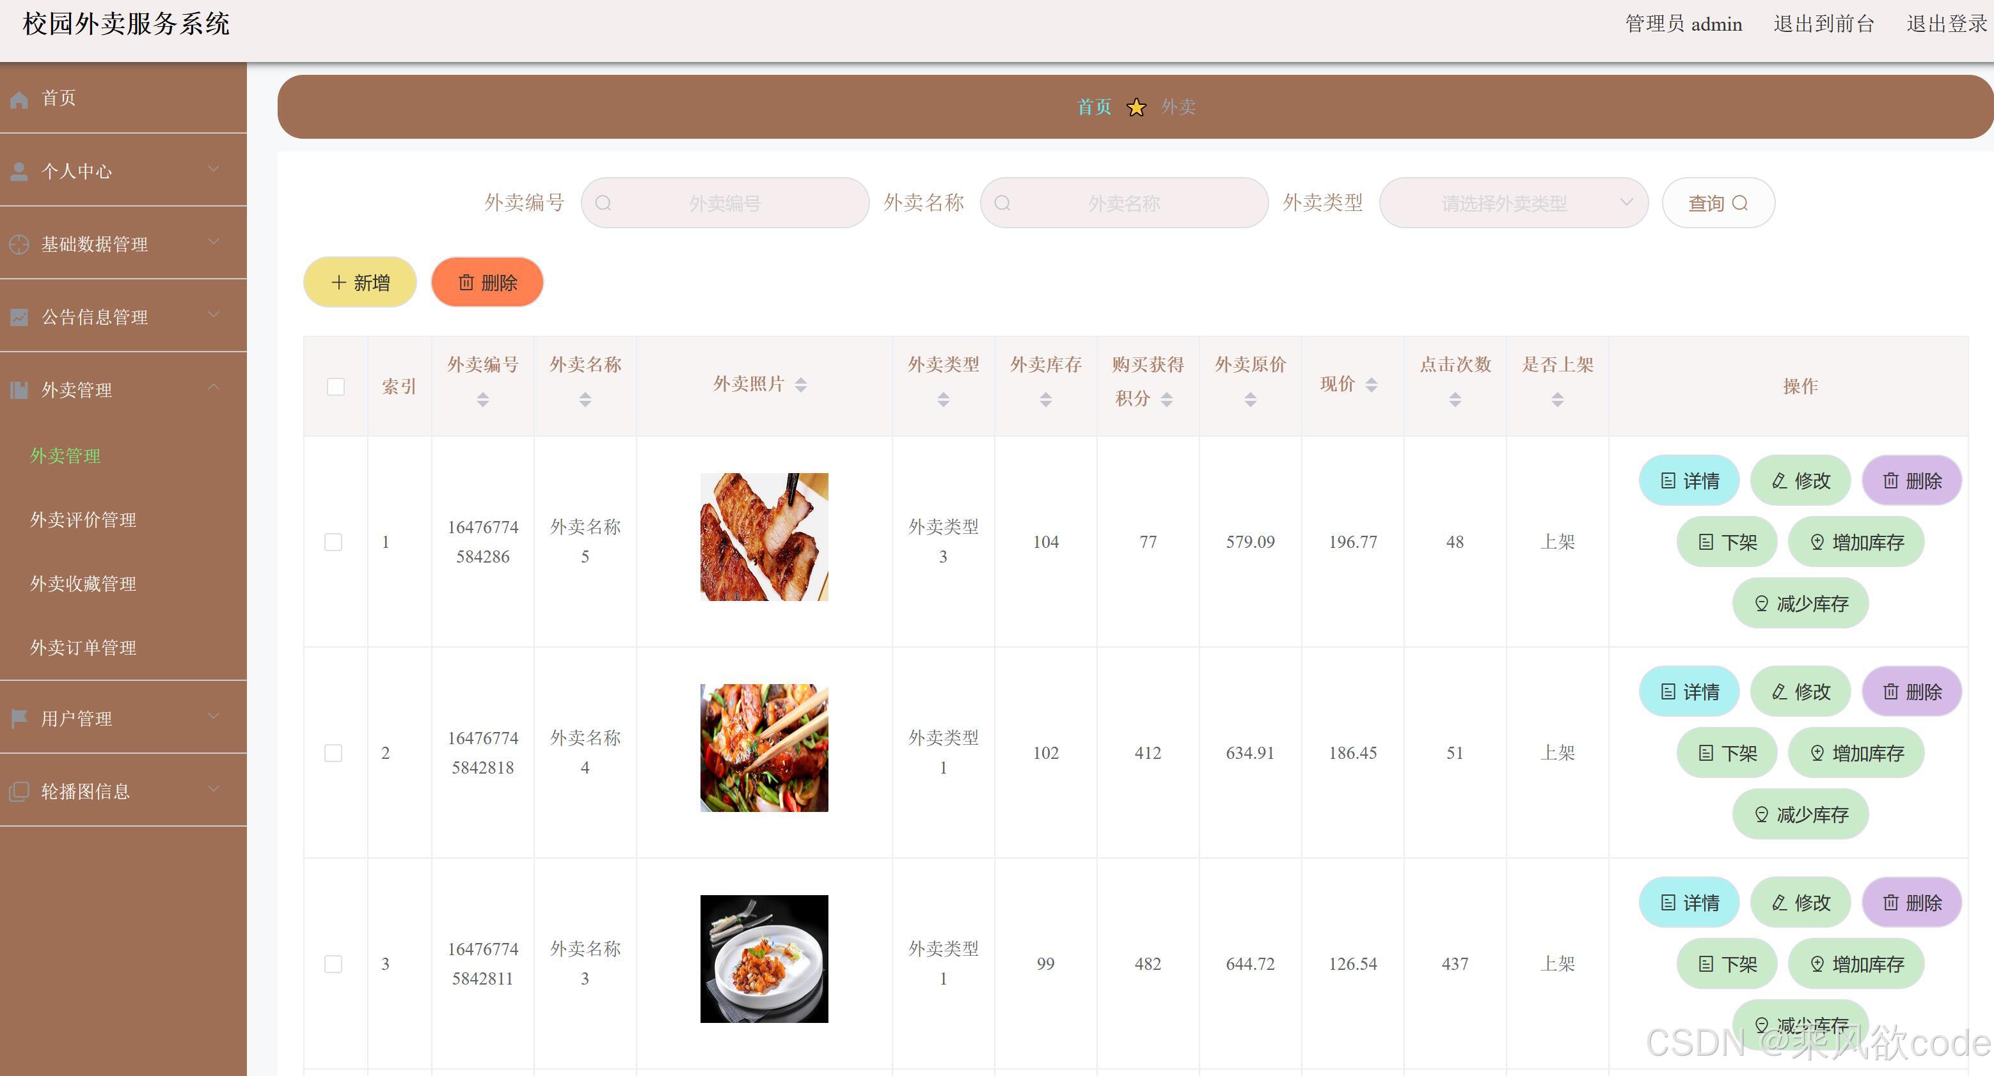Click 退出登录 in the top bar
This screenshot has width=1994, height=1076.
pos(1945,24)
